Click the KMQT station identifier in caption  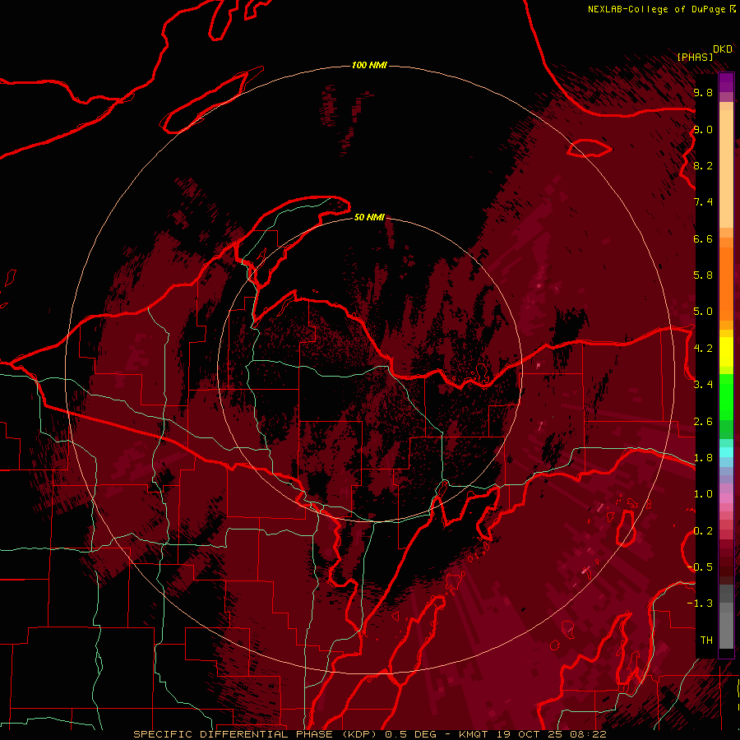tap(474, 734)
